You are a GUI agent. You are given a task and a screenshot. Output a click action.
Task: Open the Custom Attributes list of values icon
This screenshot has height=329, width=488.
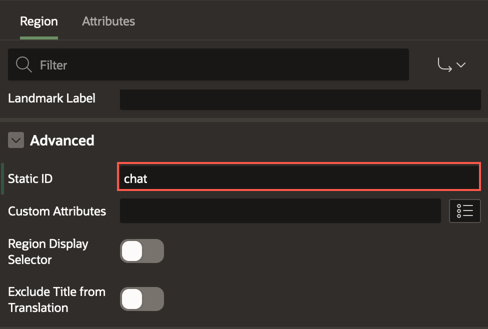pyautogui.click(x=464, y=211)
